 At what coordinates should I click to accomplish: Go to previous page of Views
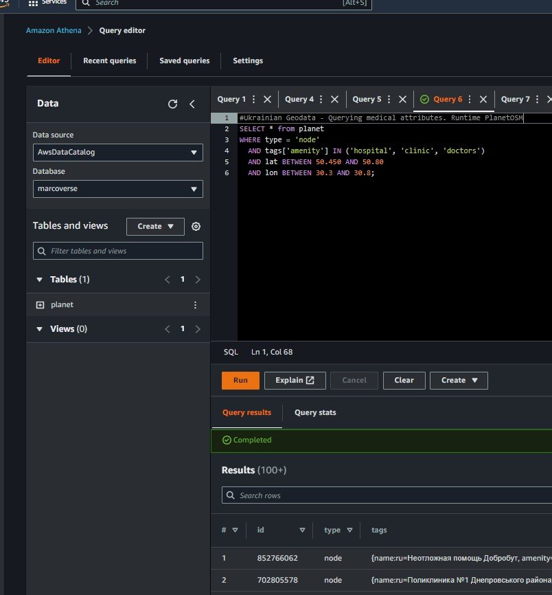(168, 329)
